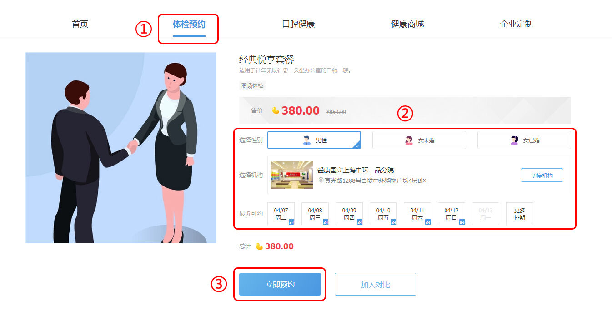Select 男性 gender option
Screen dimensions: 612x316
[314, 140]
